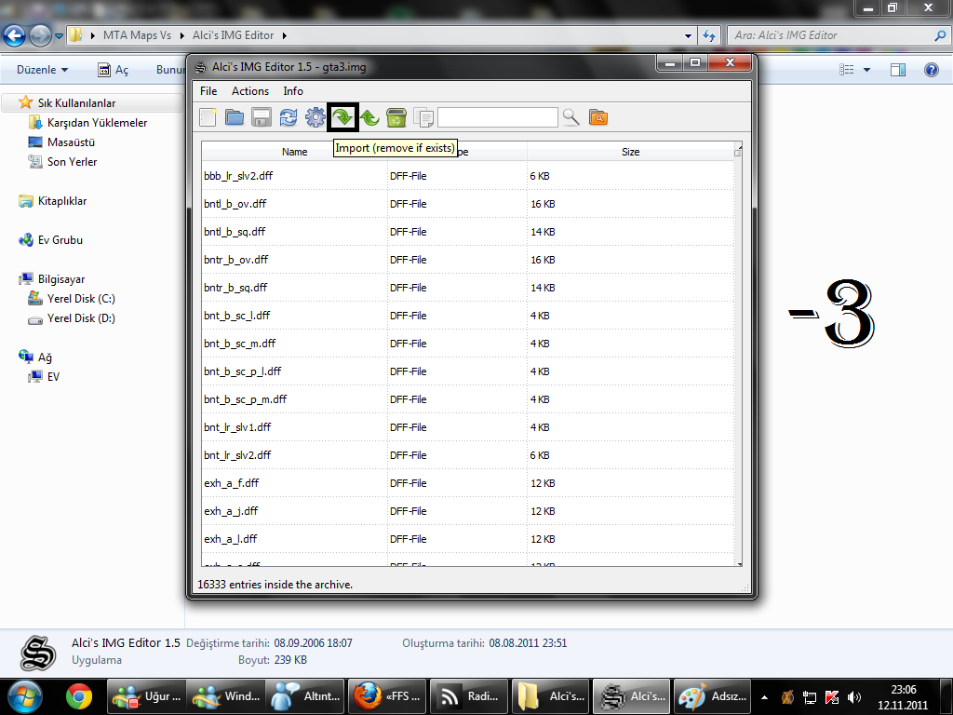Image resolution: width=953 pixels, height=715 pixels.
Task: Open Masaüstü in the navigation pane
Action: (x=71, y=142)
